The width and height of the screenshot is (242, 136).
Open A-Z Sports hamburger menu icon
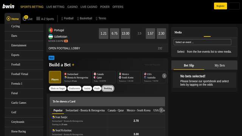tap(38, 19)
